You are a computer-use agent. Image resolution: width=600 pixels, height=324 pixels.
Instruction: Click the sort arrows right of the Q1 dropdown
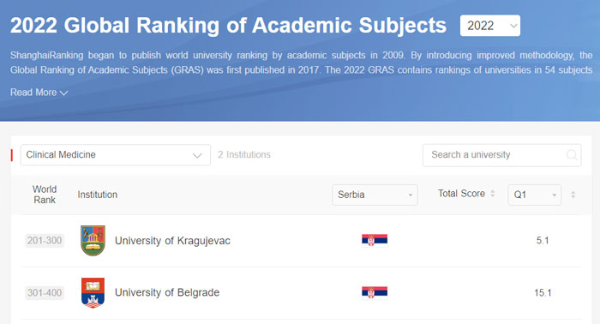pos(573,195)
